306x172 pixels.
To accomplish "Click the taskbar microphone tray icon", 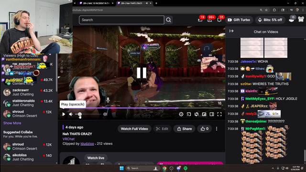I will pos(278,168).
